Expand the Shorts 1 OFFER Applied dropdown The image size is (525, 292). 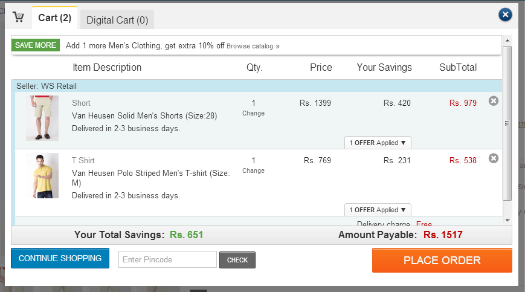click(378, 143)
